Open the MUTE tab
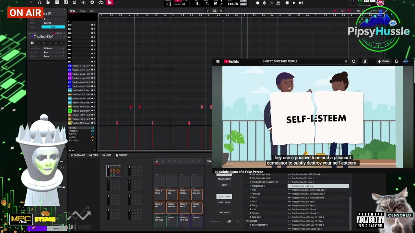Screen dimensions: 415x233 [107, 155]
